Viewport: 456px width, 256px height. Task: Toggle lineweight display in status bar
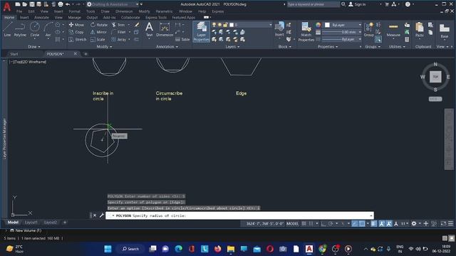coord(373,223)
